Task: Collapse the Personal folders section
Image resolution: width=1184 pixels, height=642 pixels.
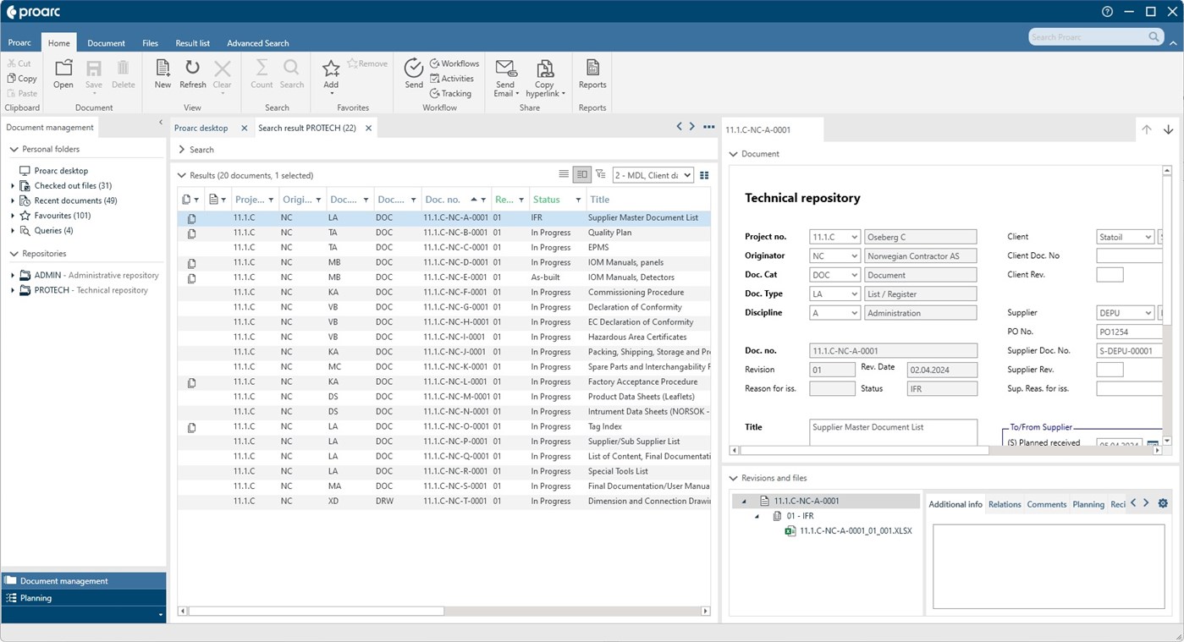Action: (14, 148)
